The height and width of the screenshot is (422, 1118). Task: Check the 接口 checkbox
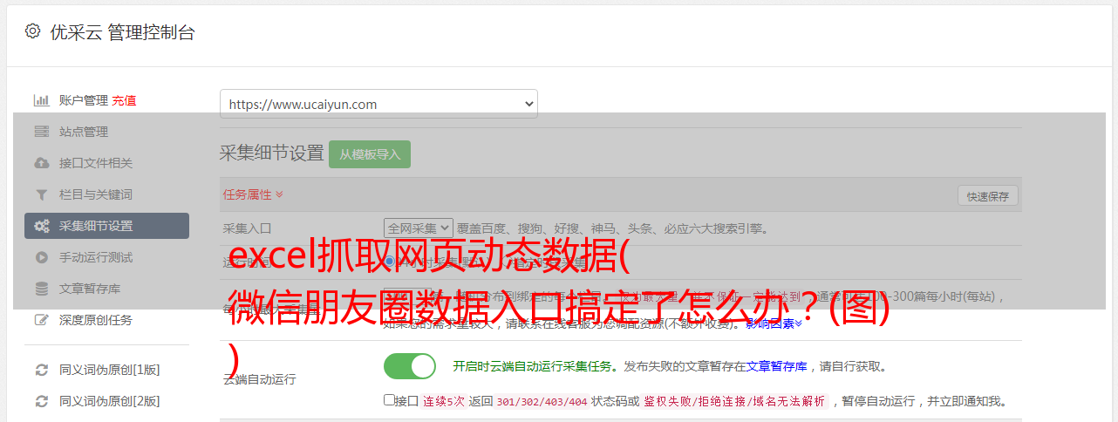[389, 400]
